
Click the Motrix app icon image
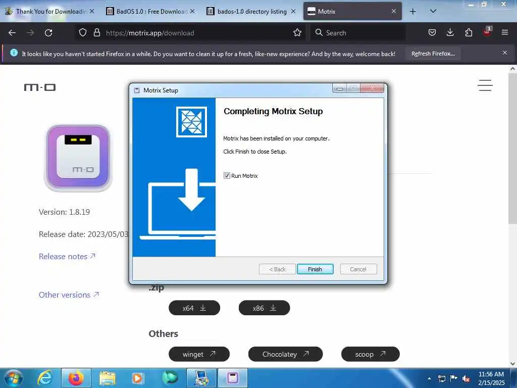tap(78, 158)
